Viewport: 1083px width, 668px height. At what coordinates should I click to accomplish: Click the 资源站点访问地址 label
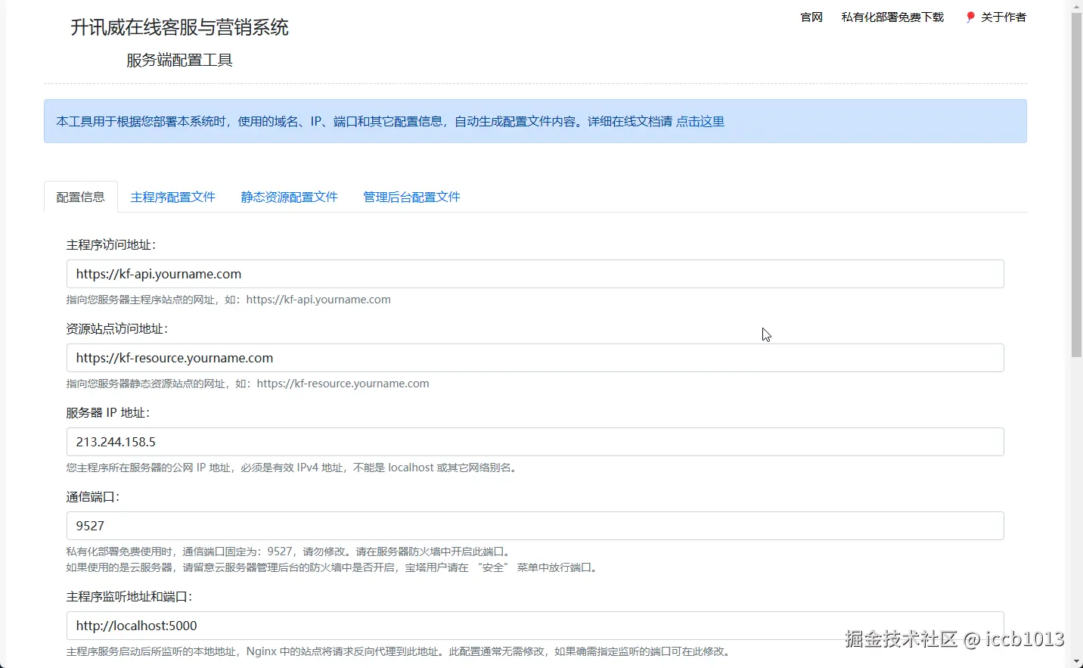coord(117,329)
